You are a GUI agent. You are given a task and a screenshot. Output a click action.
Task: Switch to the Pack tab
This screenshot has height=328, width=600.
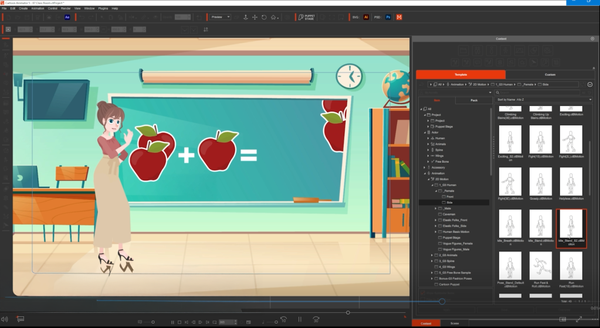tap(474, 100)
